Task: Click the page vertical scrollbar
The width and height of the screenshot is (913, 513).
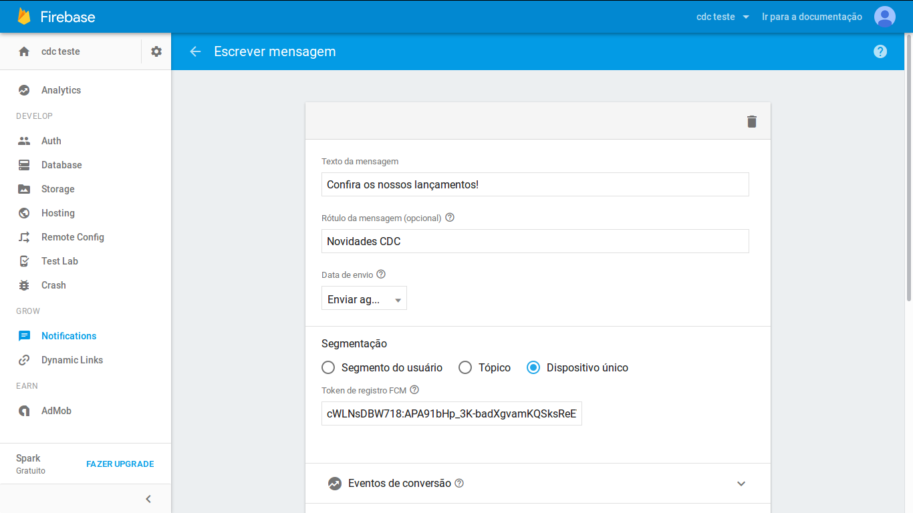Action: (908, 167)
